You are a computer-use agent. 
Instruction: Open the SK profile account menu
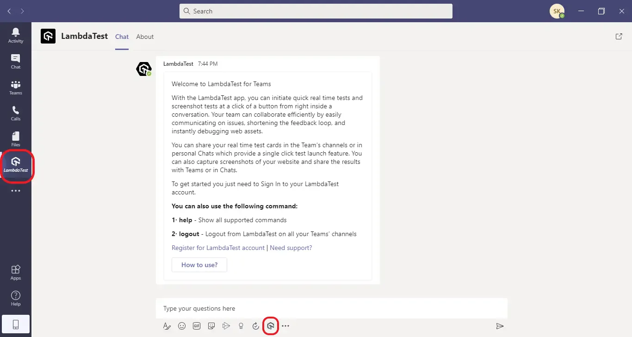tap(557, 11)
